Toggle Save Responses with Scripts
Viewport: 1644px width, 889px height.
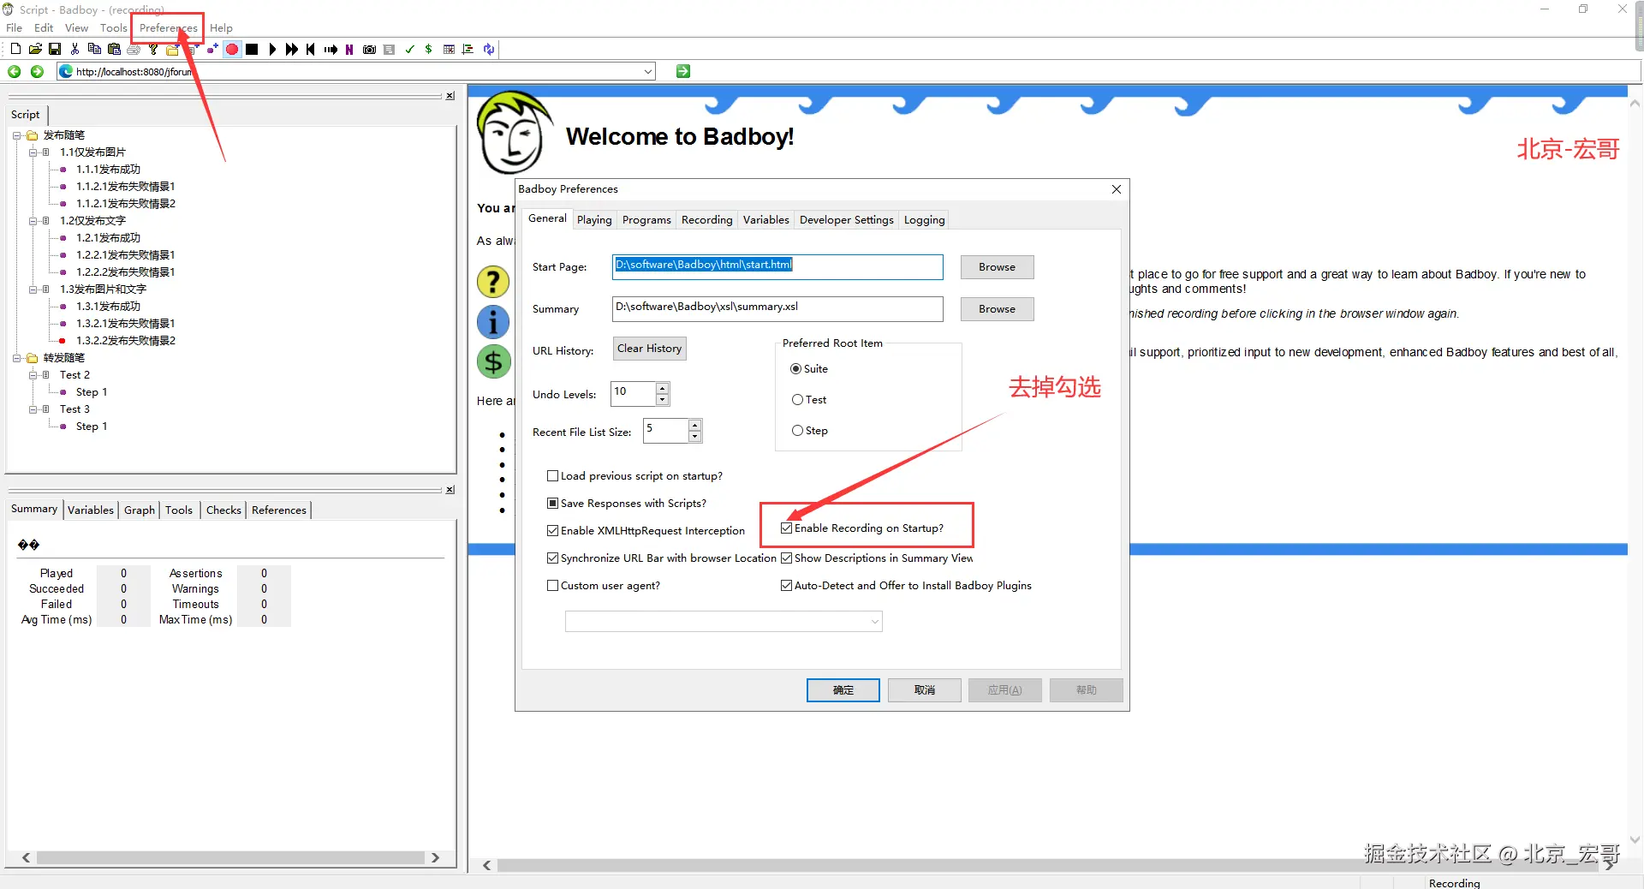point(552,504)
